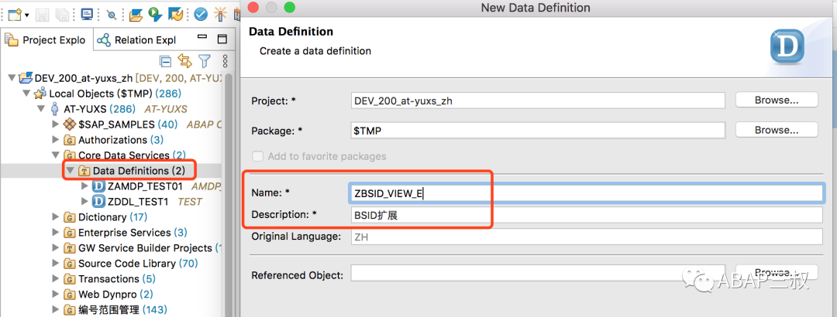Click the orange-arrow refresh toolbar icon
Viewport: 837px width, 317px height.
click(x=175, y=15)
